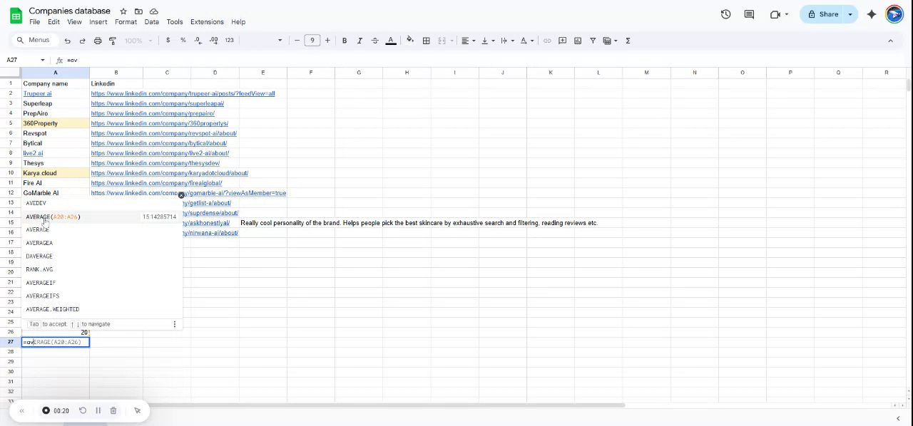Pause the screen recording
The image size is (913, 426).
click(x=98, y=410)
